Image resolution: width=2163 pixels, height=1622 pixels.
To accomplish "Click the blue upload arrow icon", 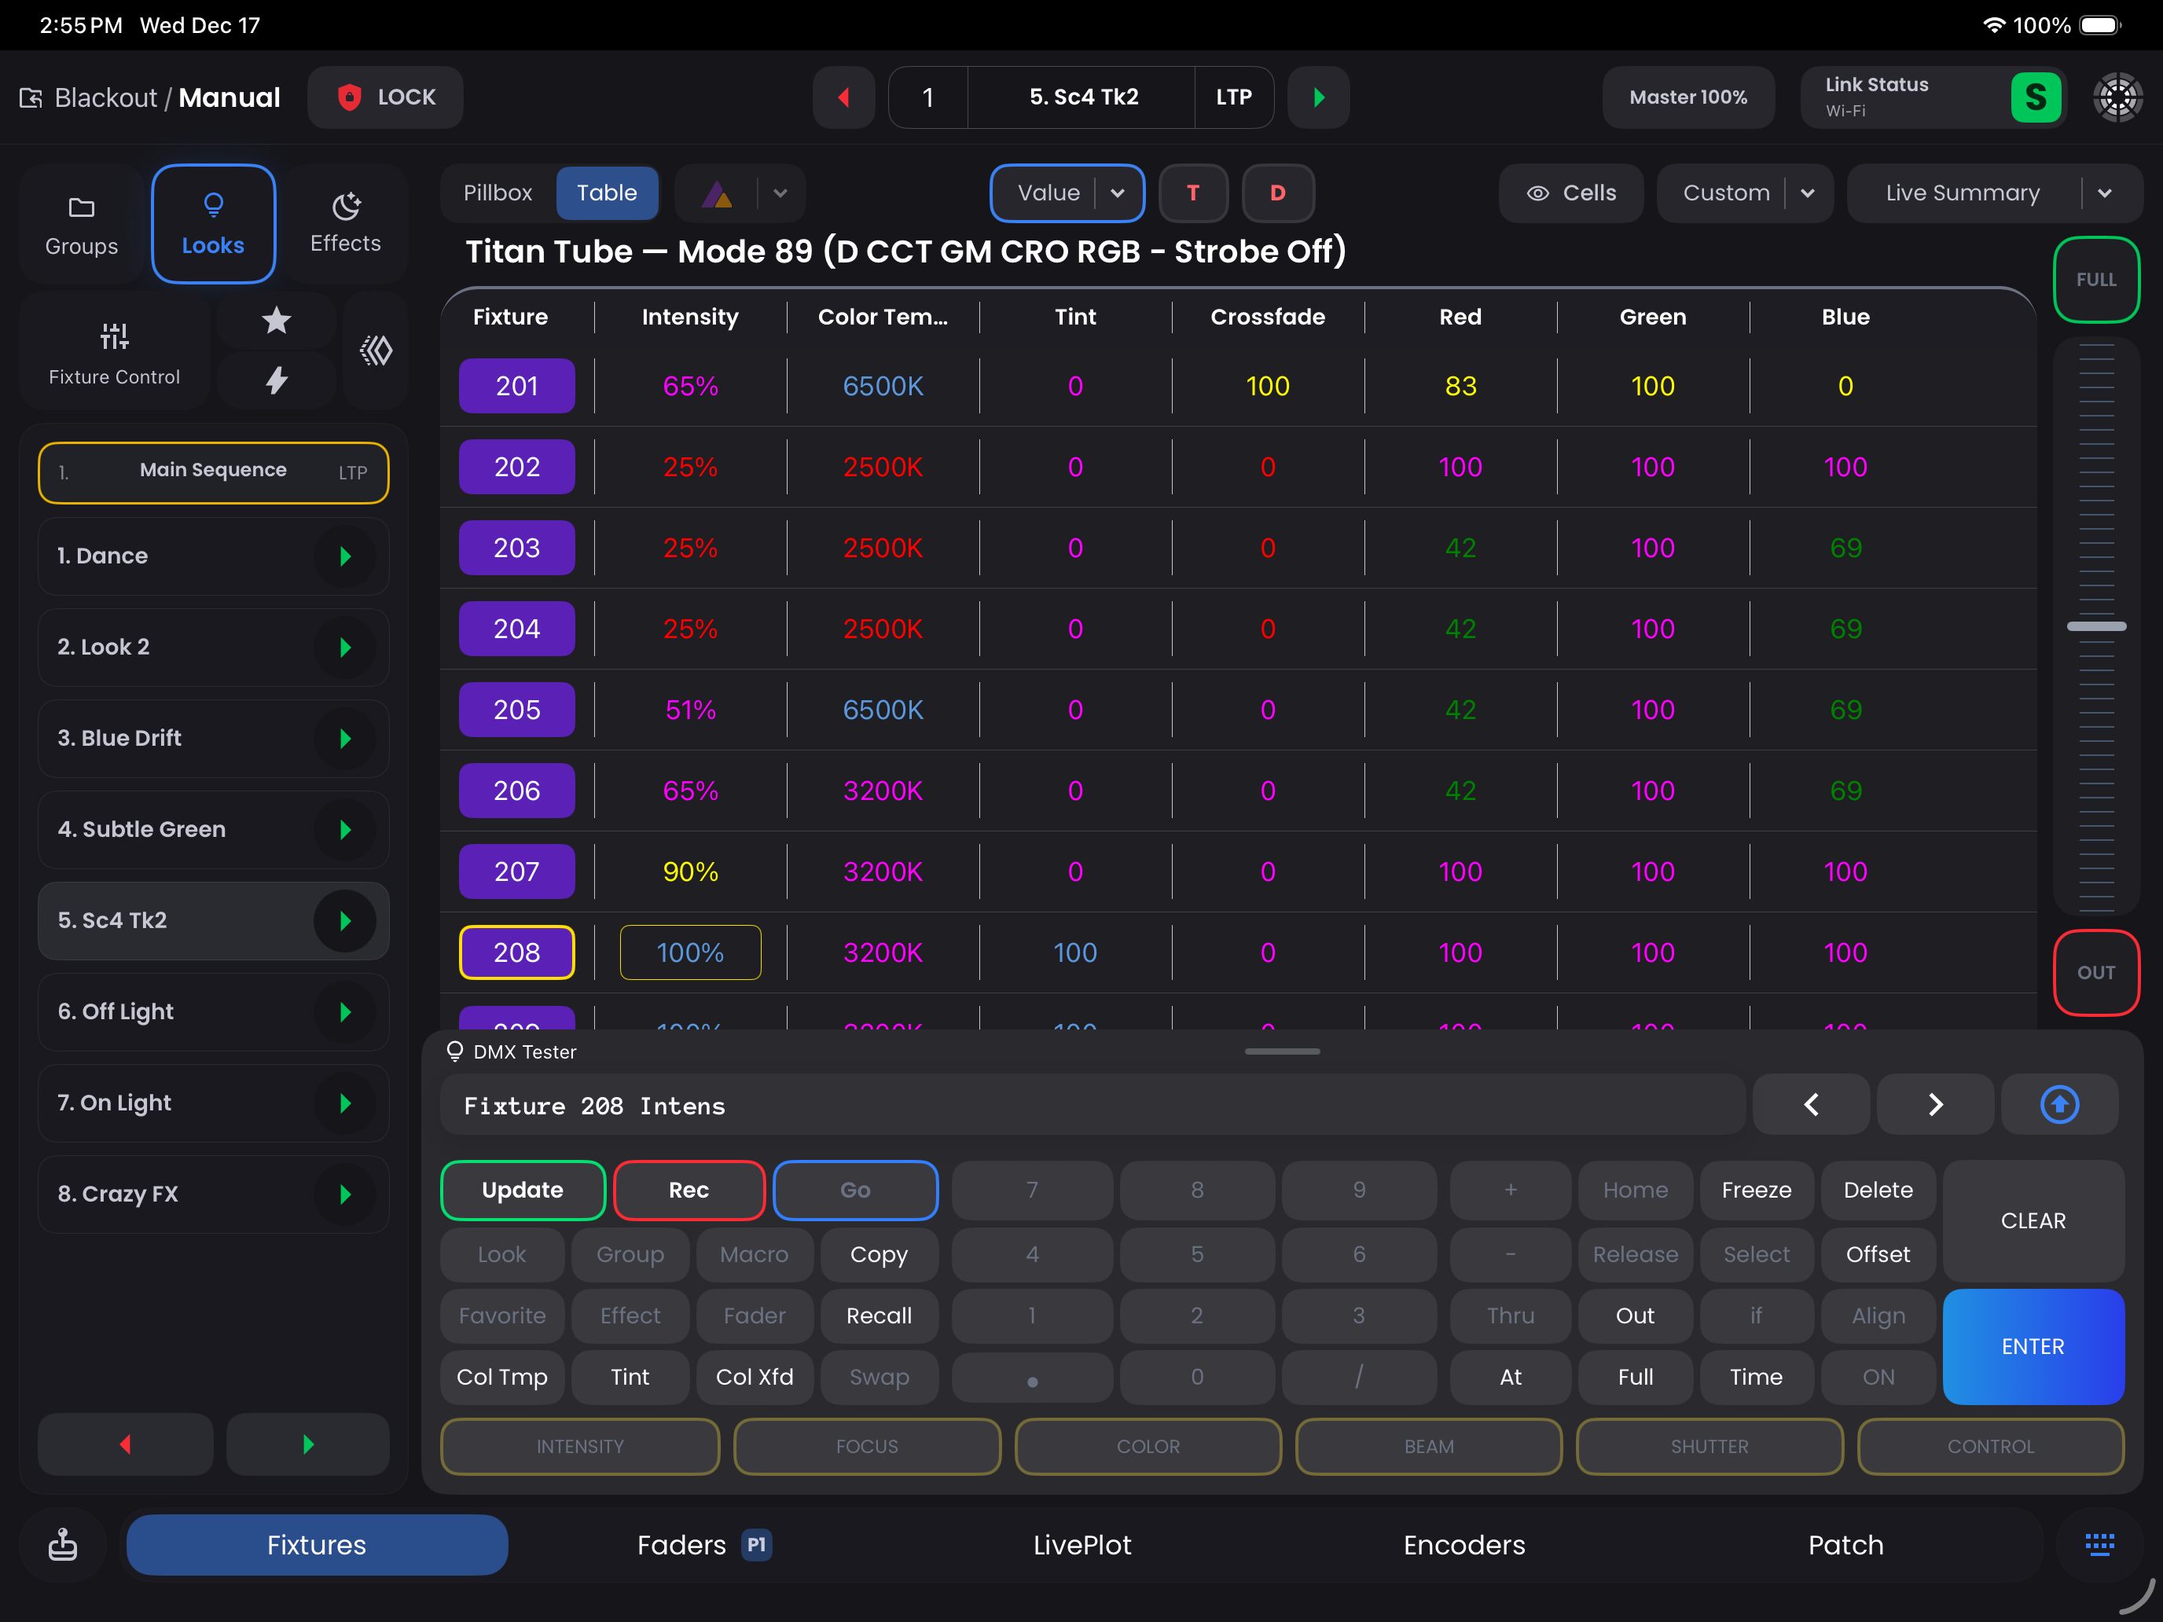I will point(2059,1105).
